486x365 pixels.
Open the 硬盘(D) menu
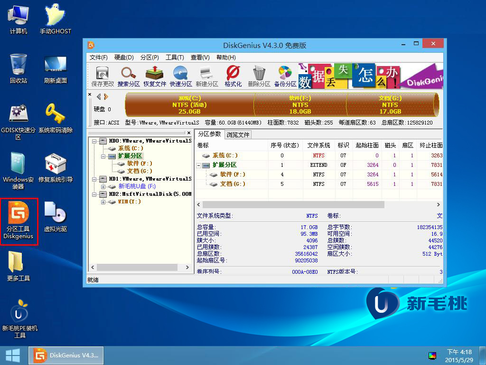click(124, 58)
